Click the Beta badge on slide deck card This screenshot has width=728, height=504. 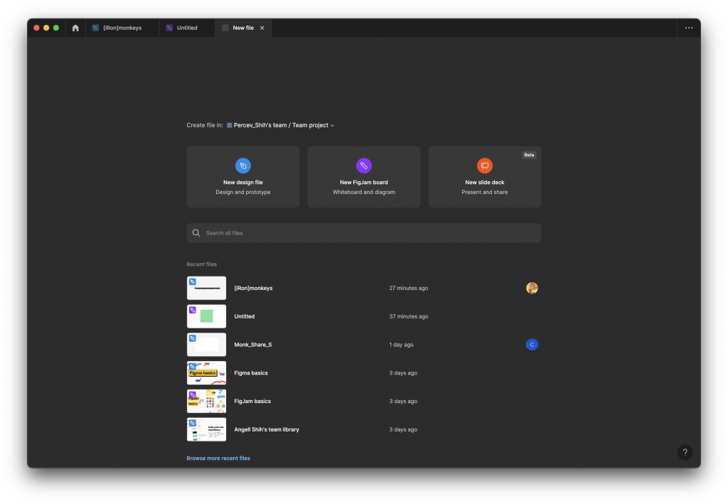coord(529,155)
